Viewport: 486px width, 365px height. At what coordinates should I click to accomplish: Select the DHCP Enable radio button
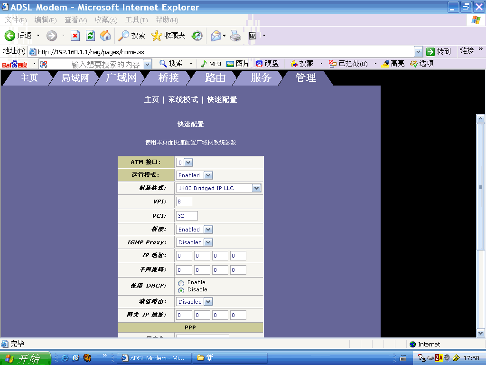click(181, 283)
